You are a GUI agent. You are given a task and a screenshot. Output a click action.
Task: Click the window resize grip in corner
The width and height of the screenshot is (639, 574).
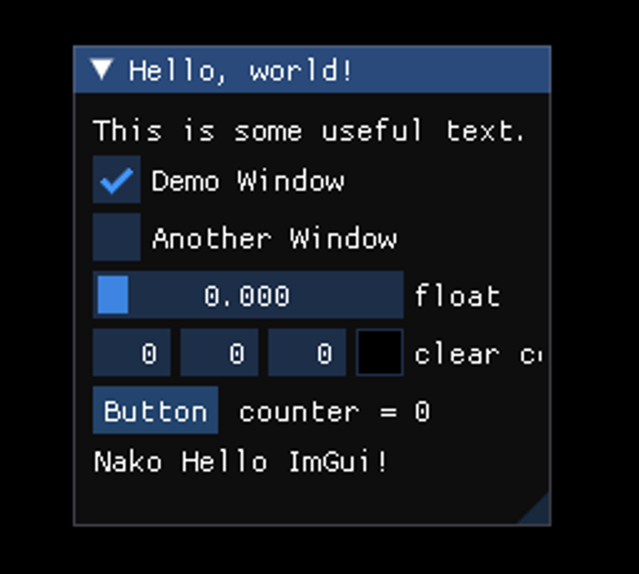point(540,515)
